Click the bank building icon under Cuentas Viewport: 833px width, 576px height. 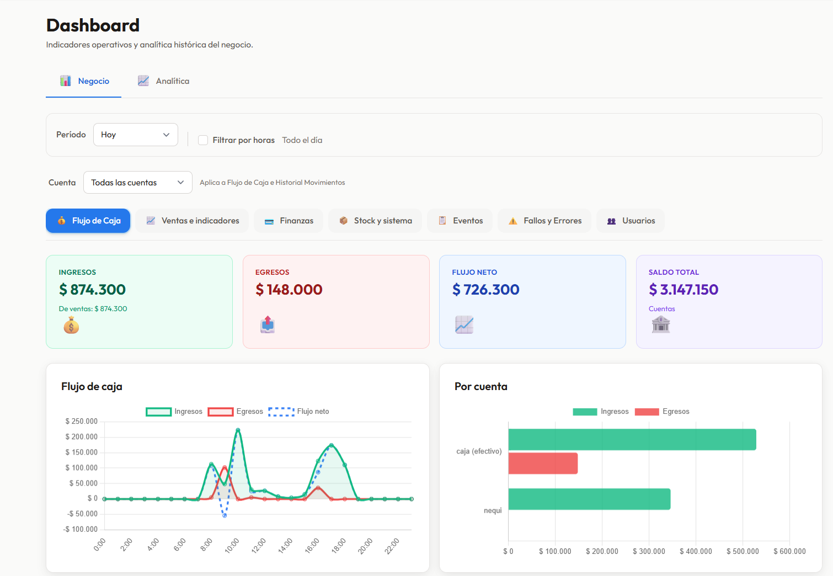click(661, 324)
